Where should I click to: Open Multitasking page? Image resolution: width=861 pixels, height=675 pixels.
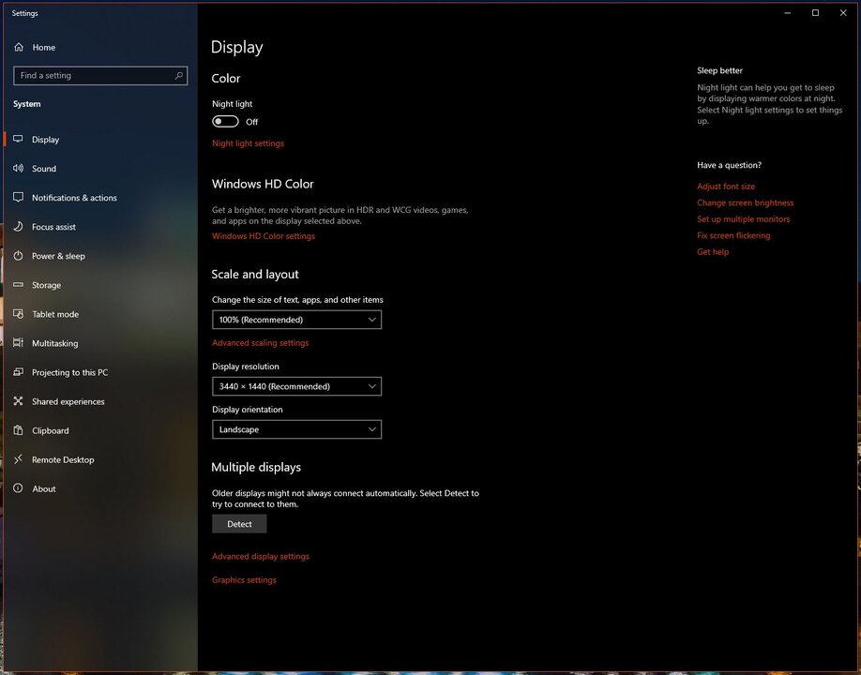point(98,343)
